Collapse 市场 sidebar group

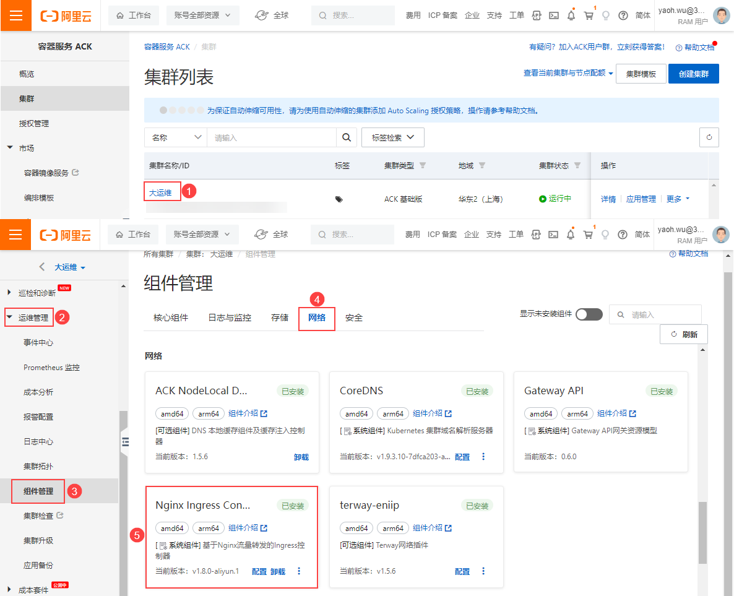10,147
